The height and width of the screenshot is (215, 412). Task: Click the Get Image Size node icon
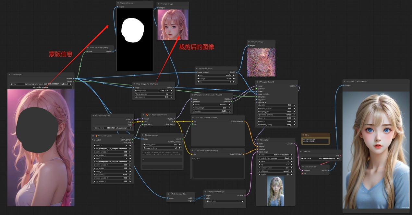[x=172, y=194]
